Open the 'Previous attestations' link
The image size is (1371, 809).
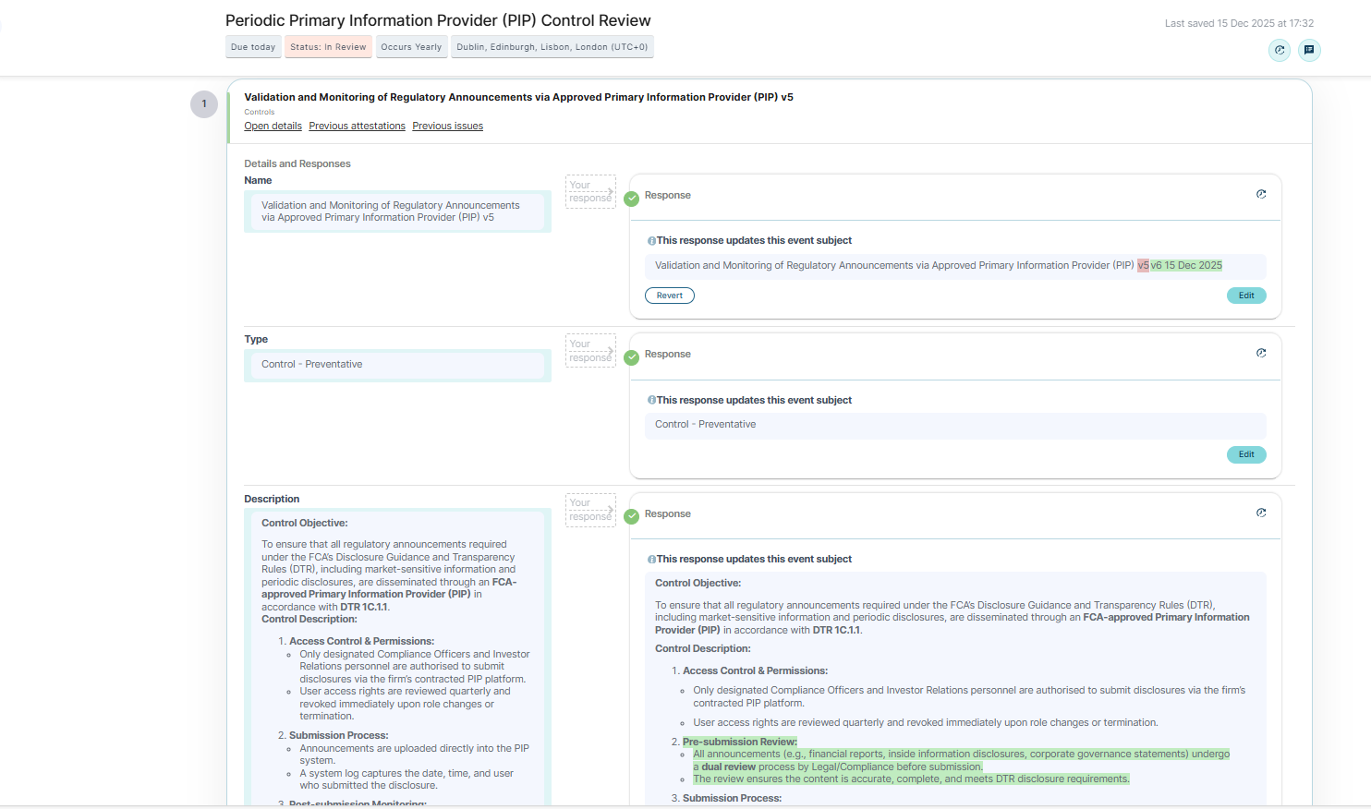coord(357,127)
